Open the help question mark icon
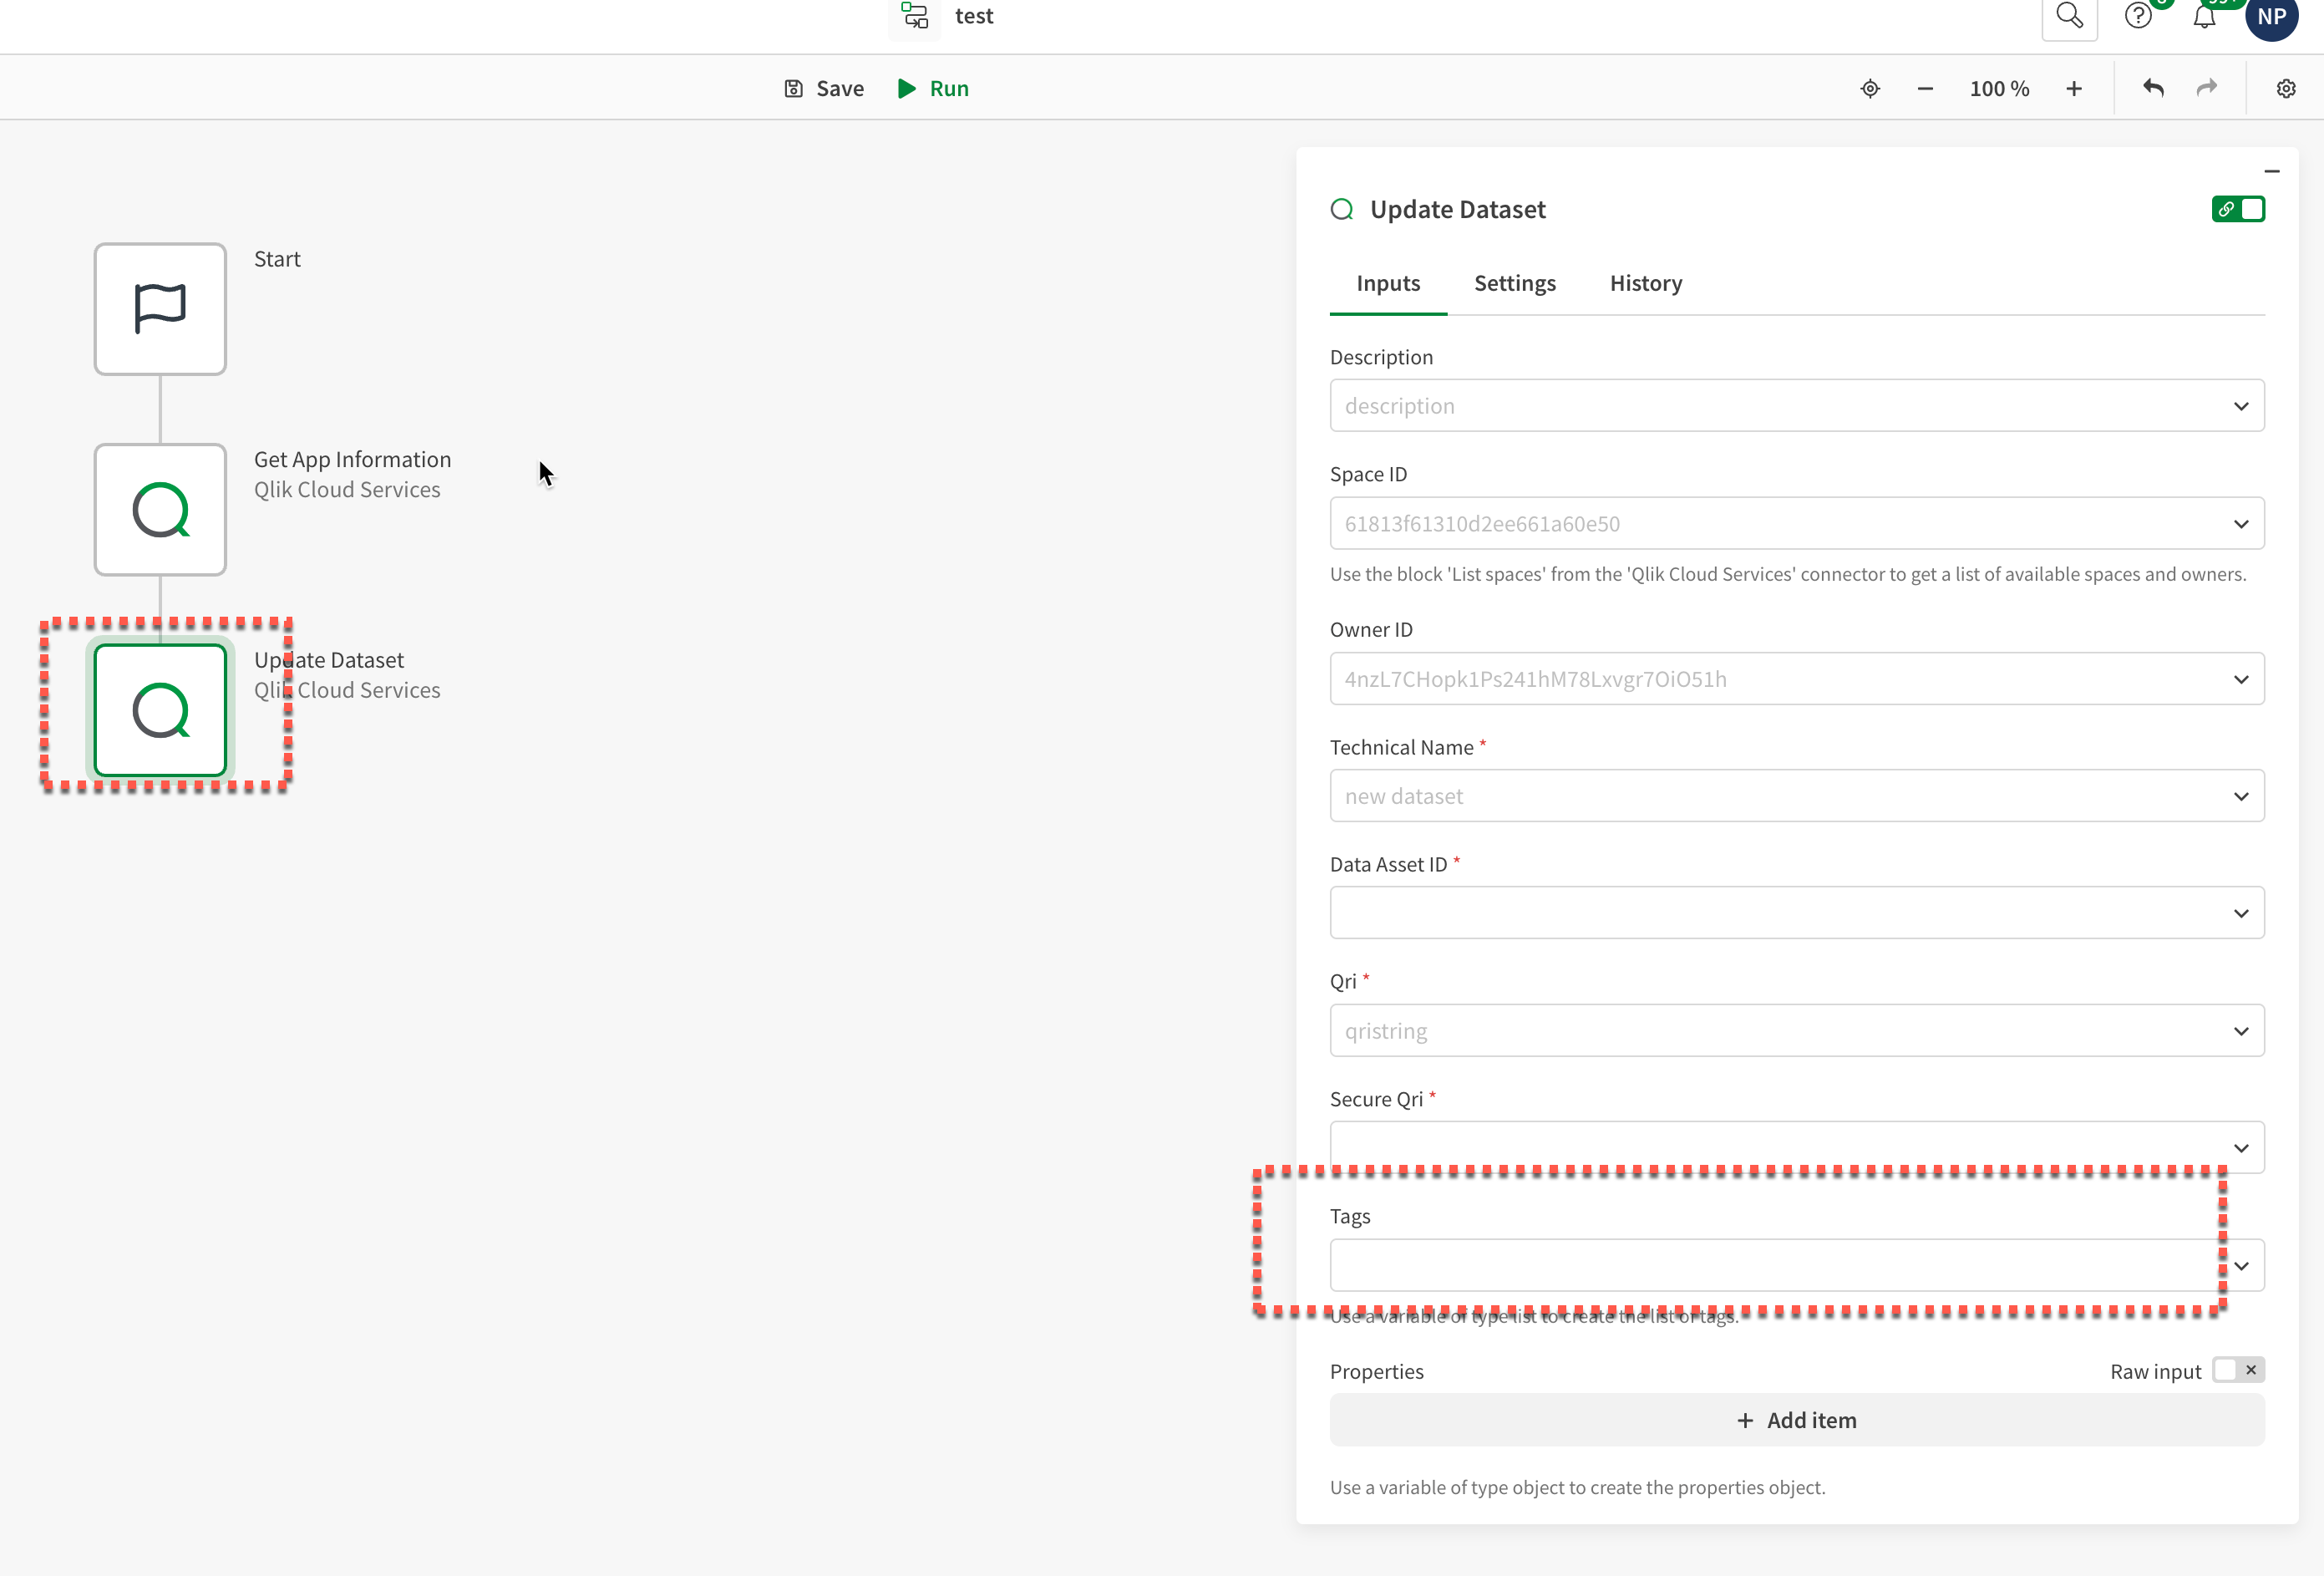This screenshot has width=2324, height=1576. click(2138, 17)
